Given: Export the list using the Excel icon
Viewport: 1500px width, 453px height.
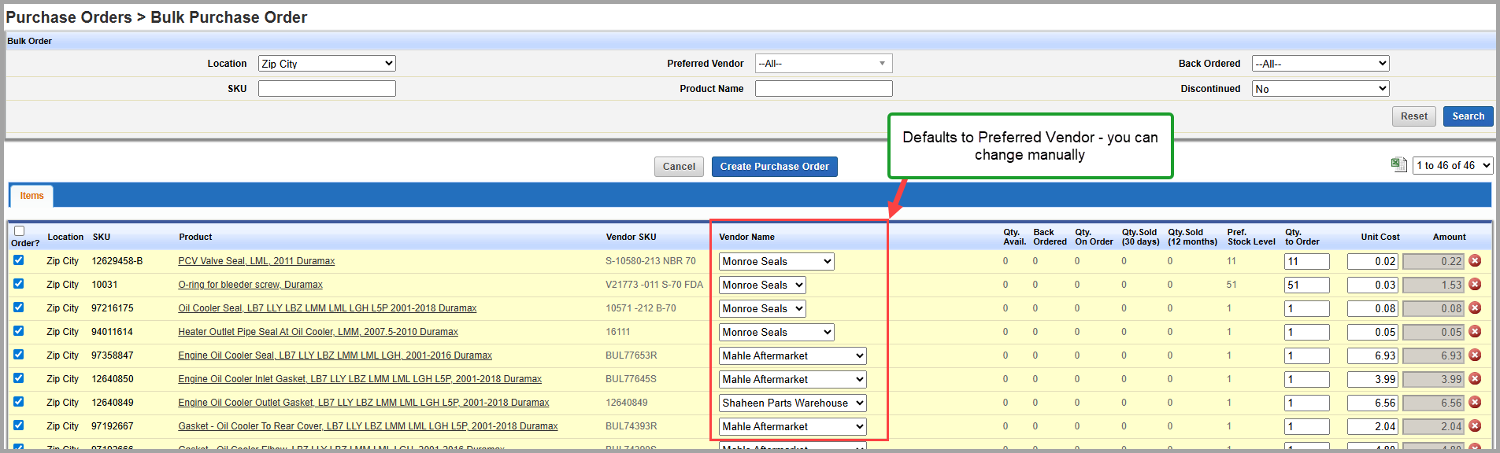Looking at the screenshot, I should 1398,164.
